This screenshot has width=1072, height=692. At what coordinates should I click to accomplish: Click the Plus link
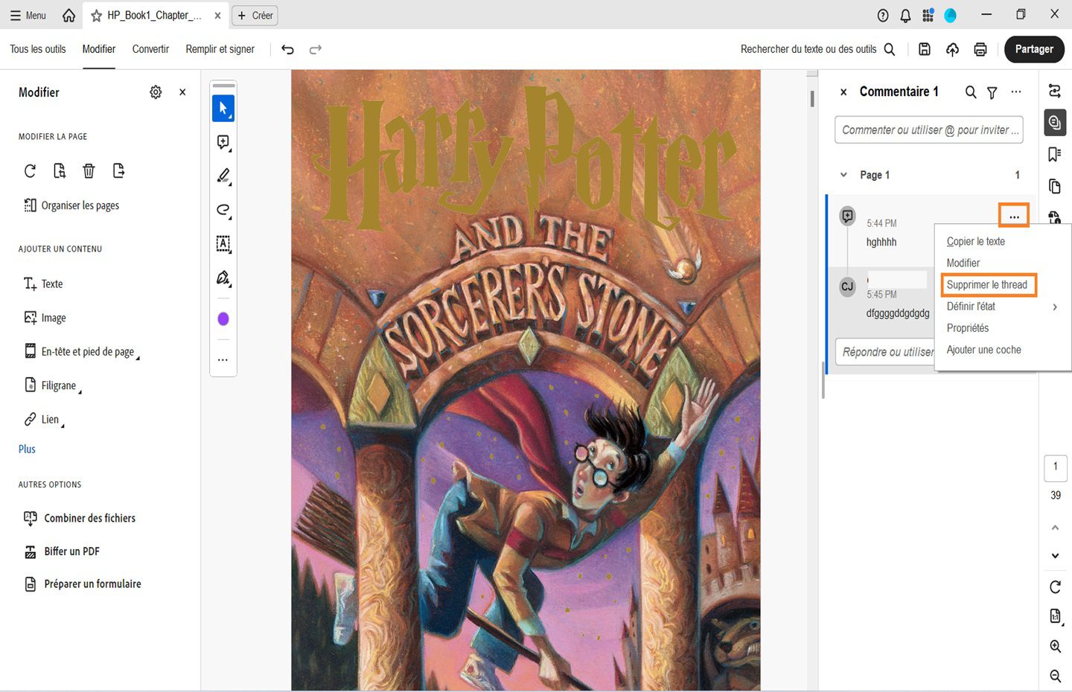click(27, 449)
